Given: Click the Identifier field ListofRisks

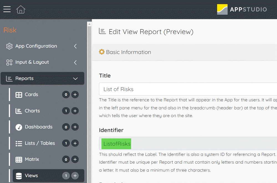Looking at the screenshot, I should click(x=188, y=144).
